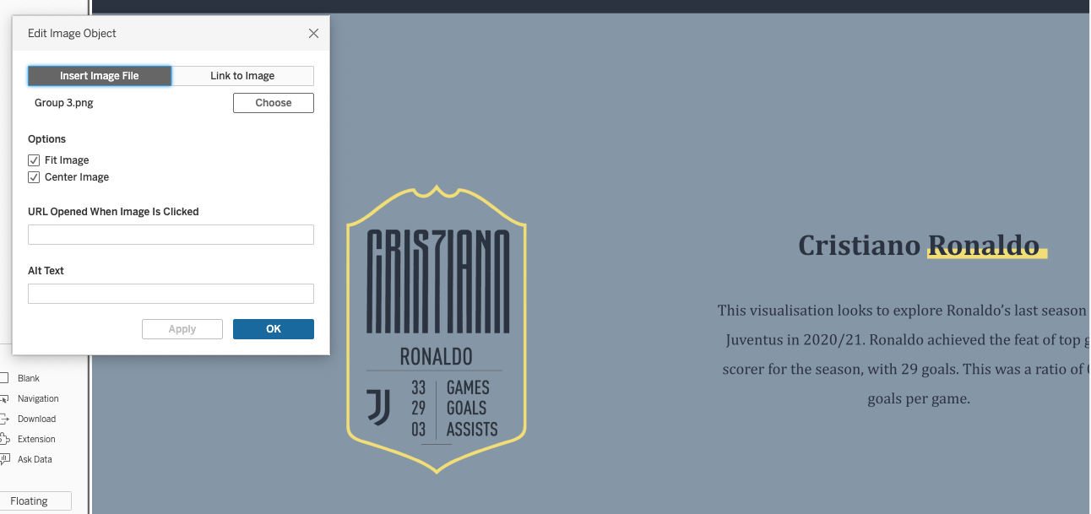Image resolution: width=1091 pixels, height=514 pixels.
Task: Click the Extension object icon
Action: click(4, 439)
